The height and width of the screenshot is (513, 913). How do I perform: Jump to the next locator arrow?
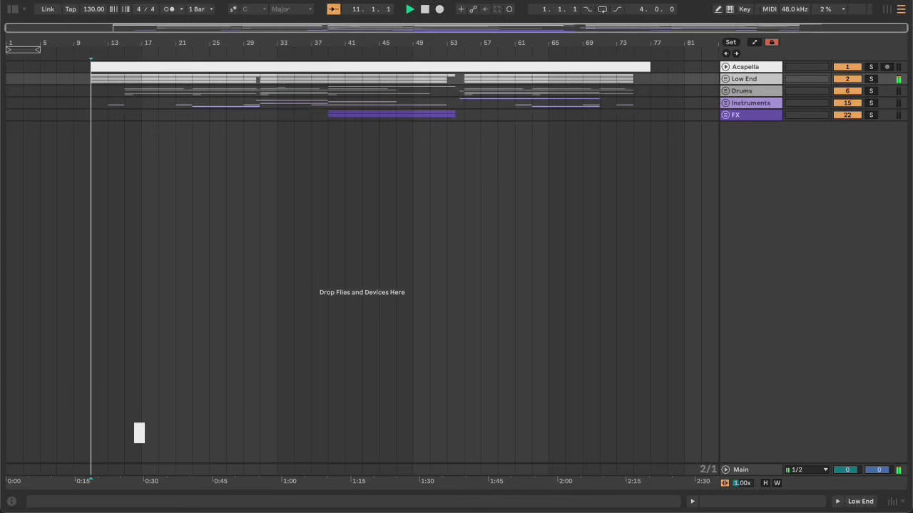point(737,53)
